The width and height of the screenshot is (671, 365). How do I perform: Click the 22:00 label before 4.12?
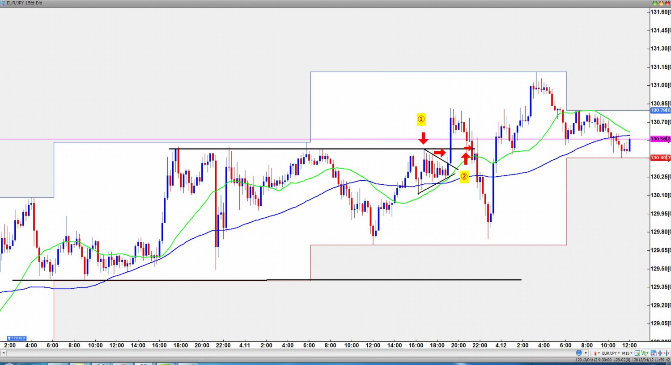(480, 345)
